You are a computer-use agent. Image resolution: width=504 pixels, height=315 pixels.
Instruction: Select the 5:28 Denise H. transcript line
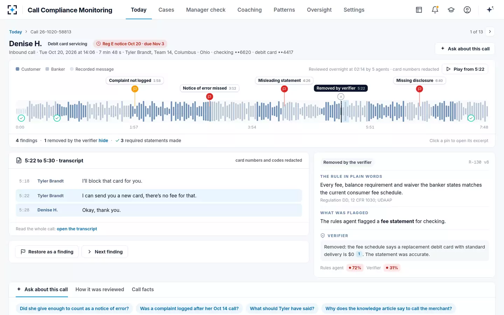[x=159, y=210]
